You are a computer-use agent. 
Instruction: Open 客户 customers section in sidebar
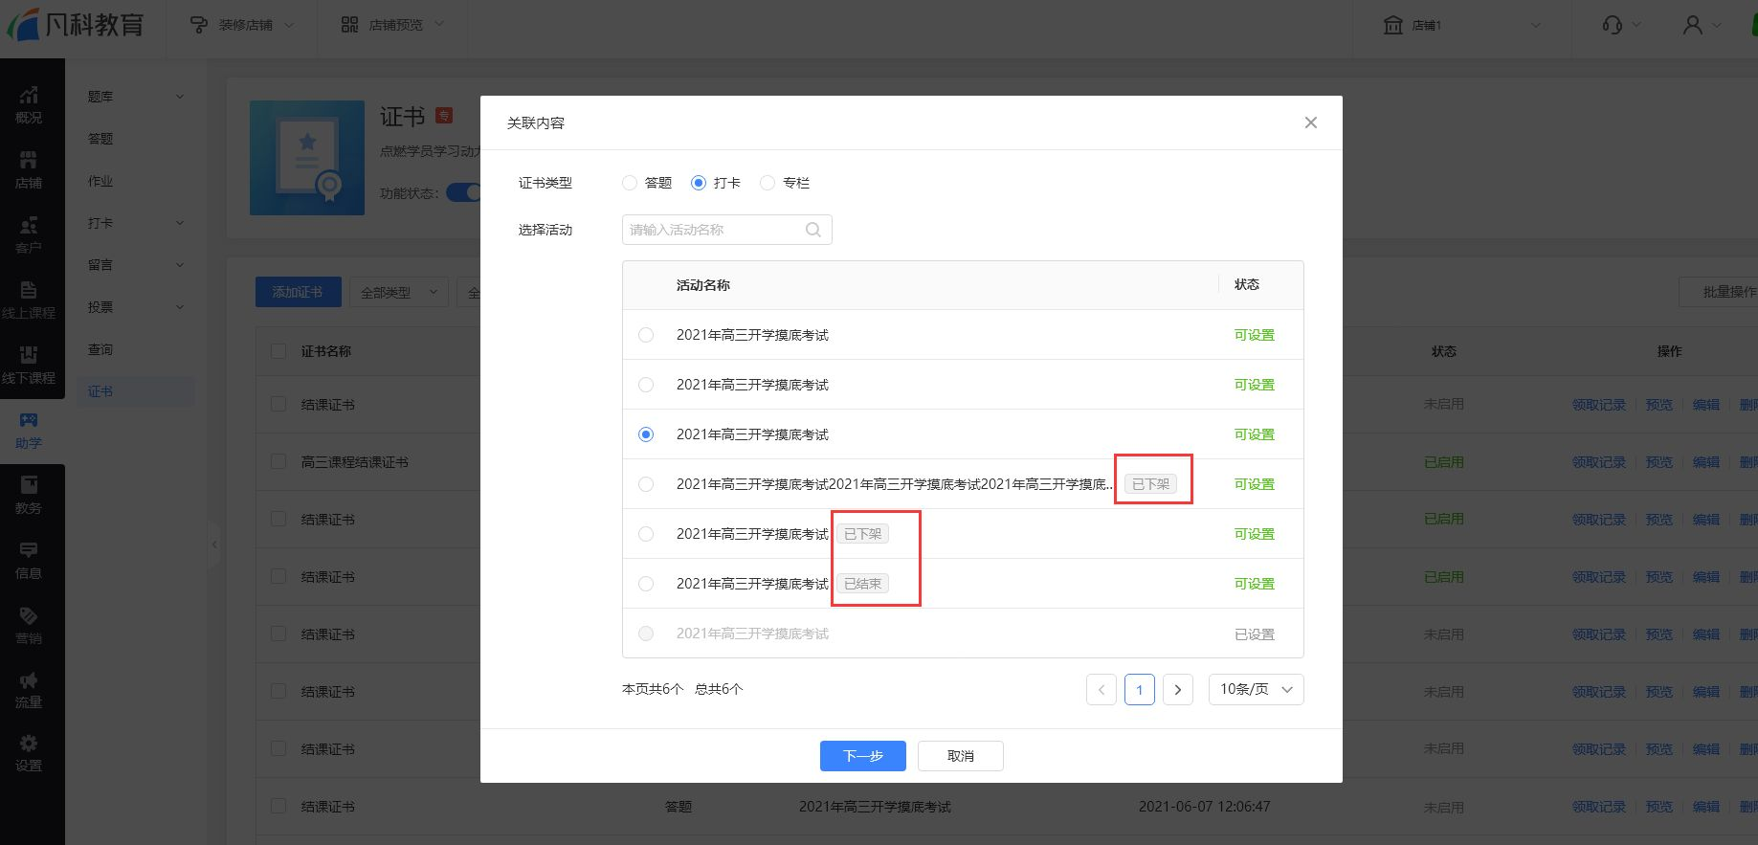pyautogui.click(x=29, y=235)
